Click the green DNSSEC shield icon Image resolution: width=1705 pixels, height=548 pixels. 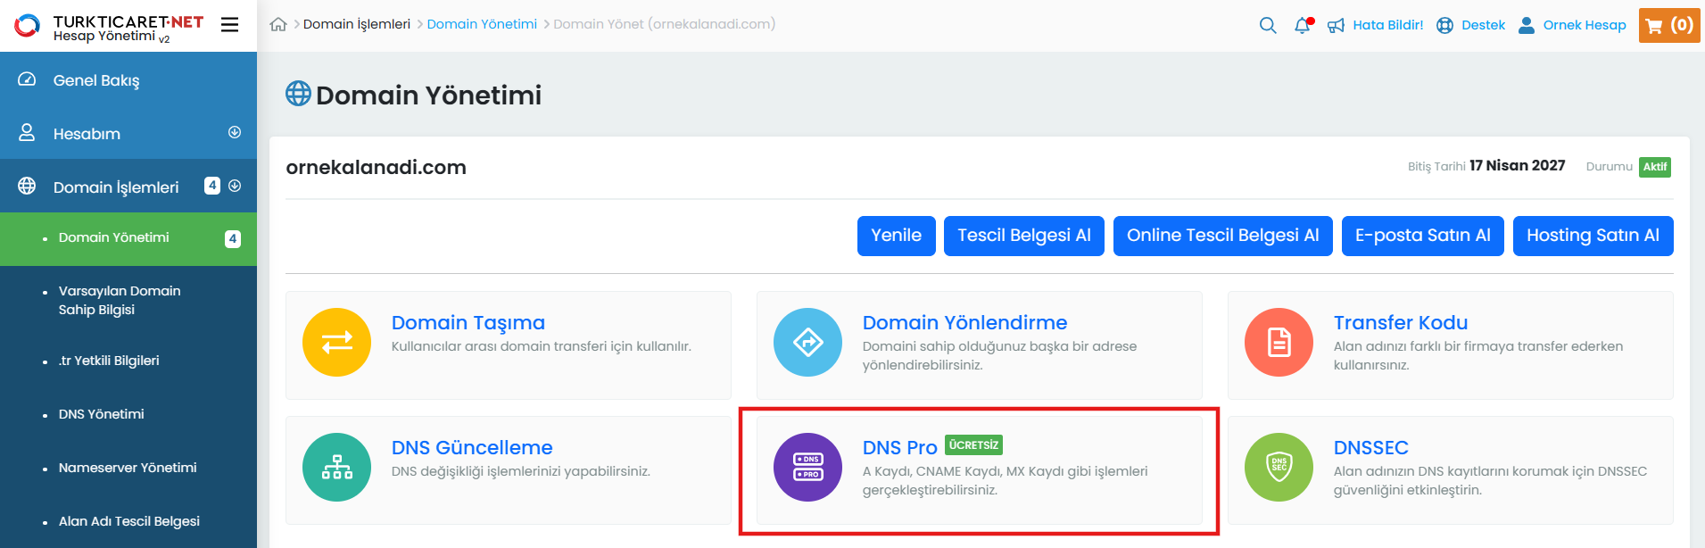(x=1279, y=467)
